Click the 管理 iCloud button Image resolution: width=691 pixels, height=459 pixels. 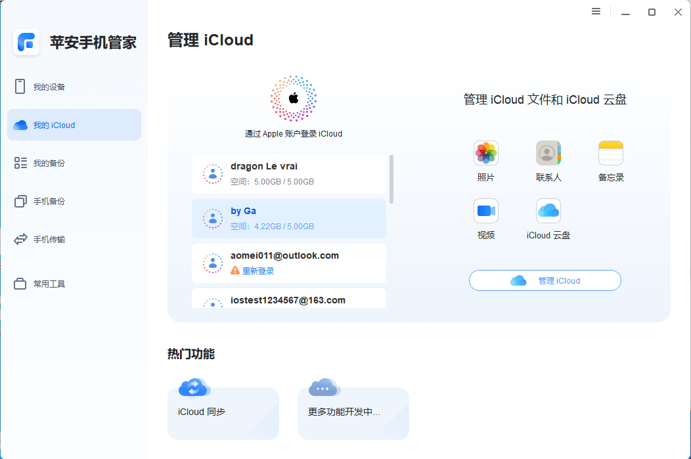click(545, 280)
